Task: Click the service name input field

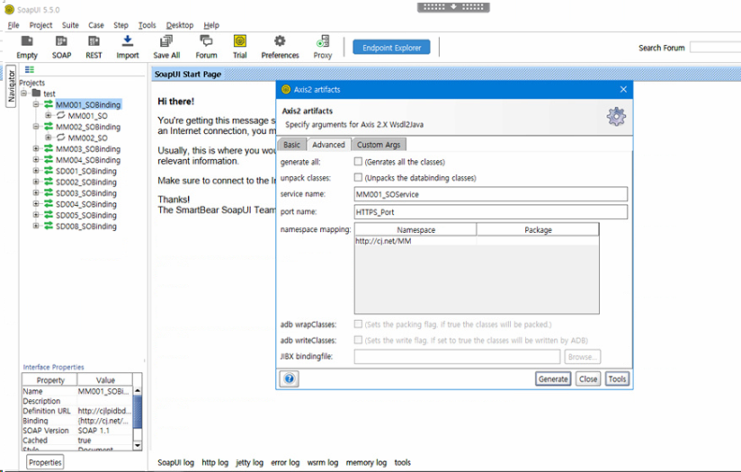Action: tap(490, 194)
